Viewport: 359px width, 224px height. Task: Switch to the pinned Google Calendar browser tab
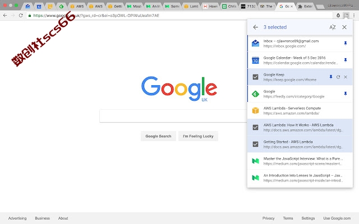point(39,6)
